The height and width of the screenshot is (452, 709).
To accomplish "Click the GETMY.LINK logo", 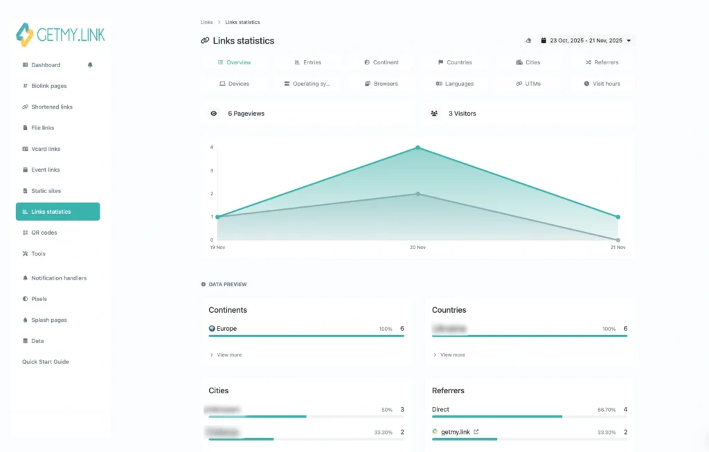I will [x=60, y=35].
